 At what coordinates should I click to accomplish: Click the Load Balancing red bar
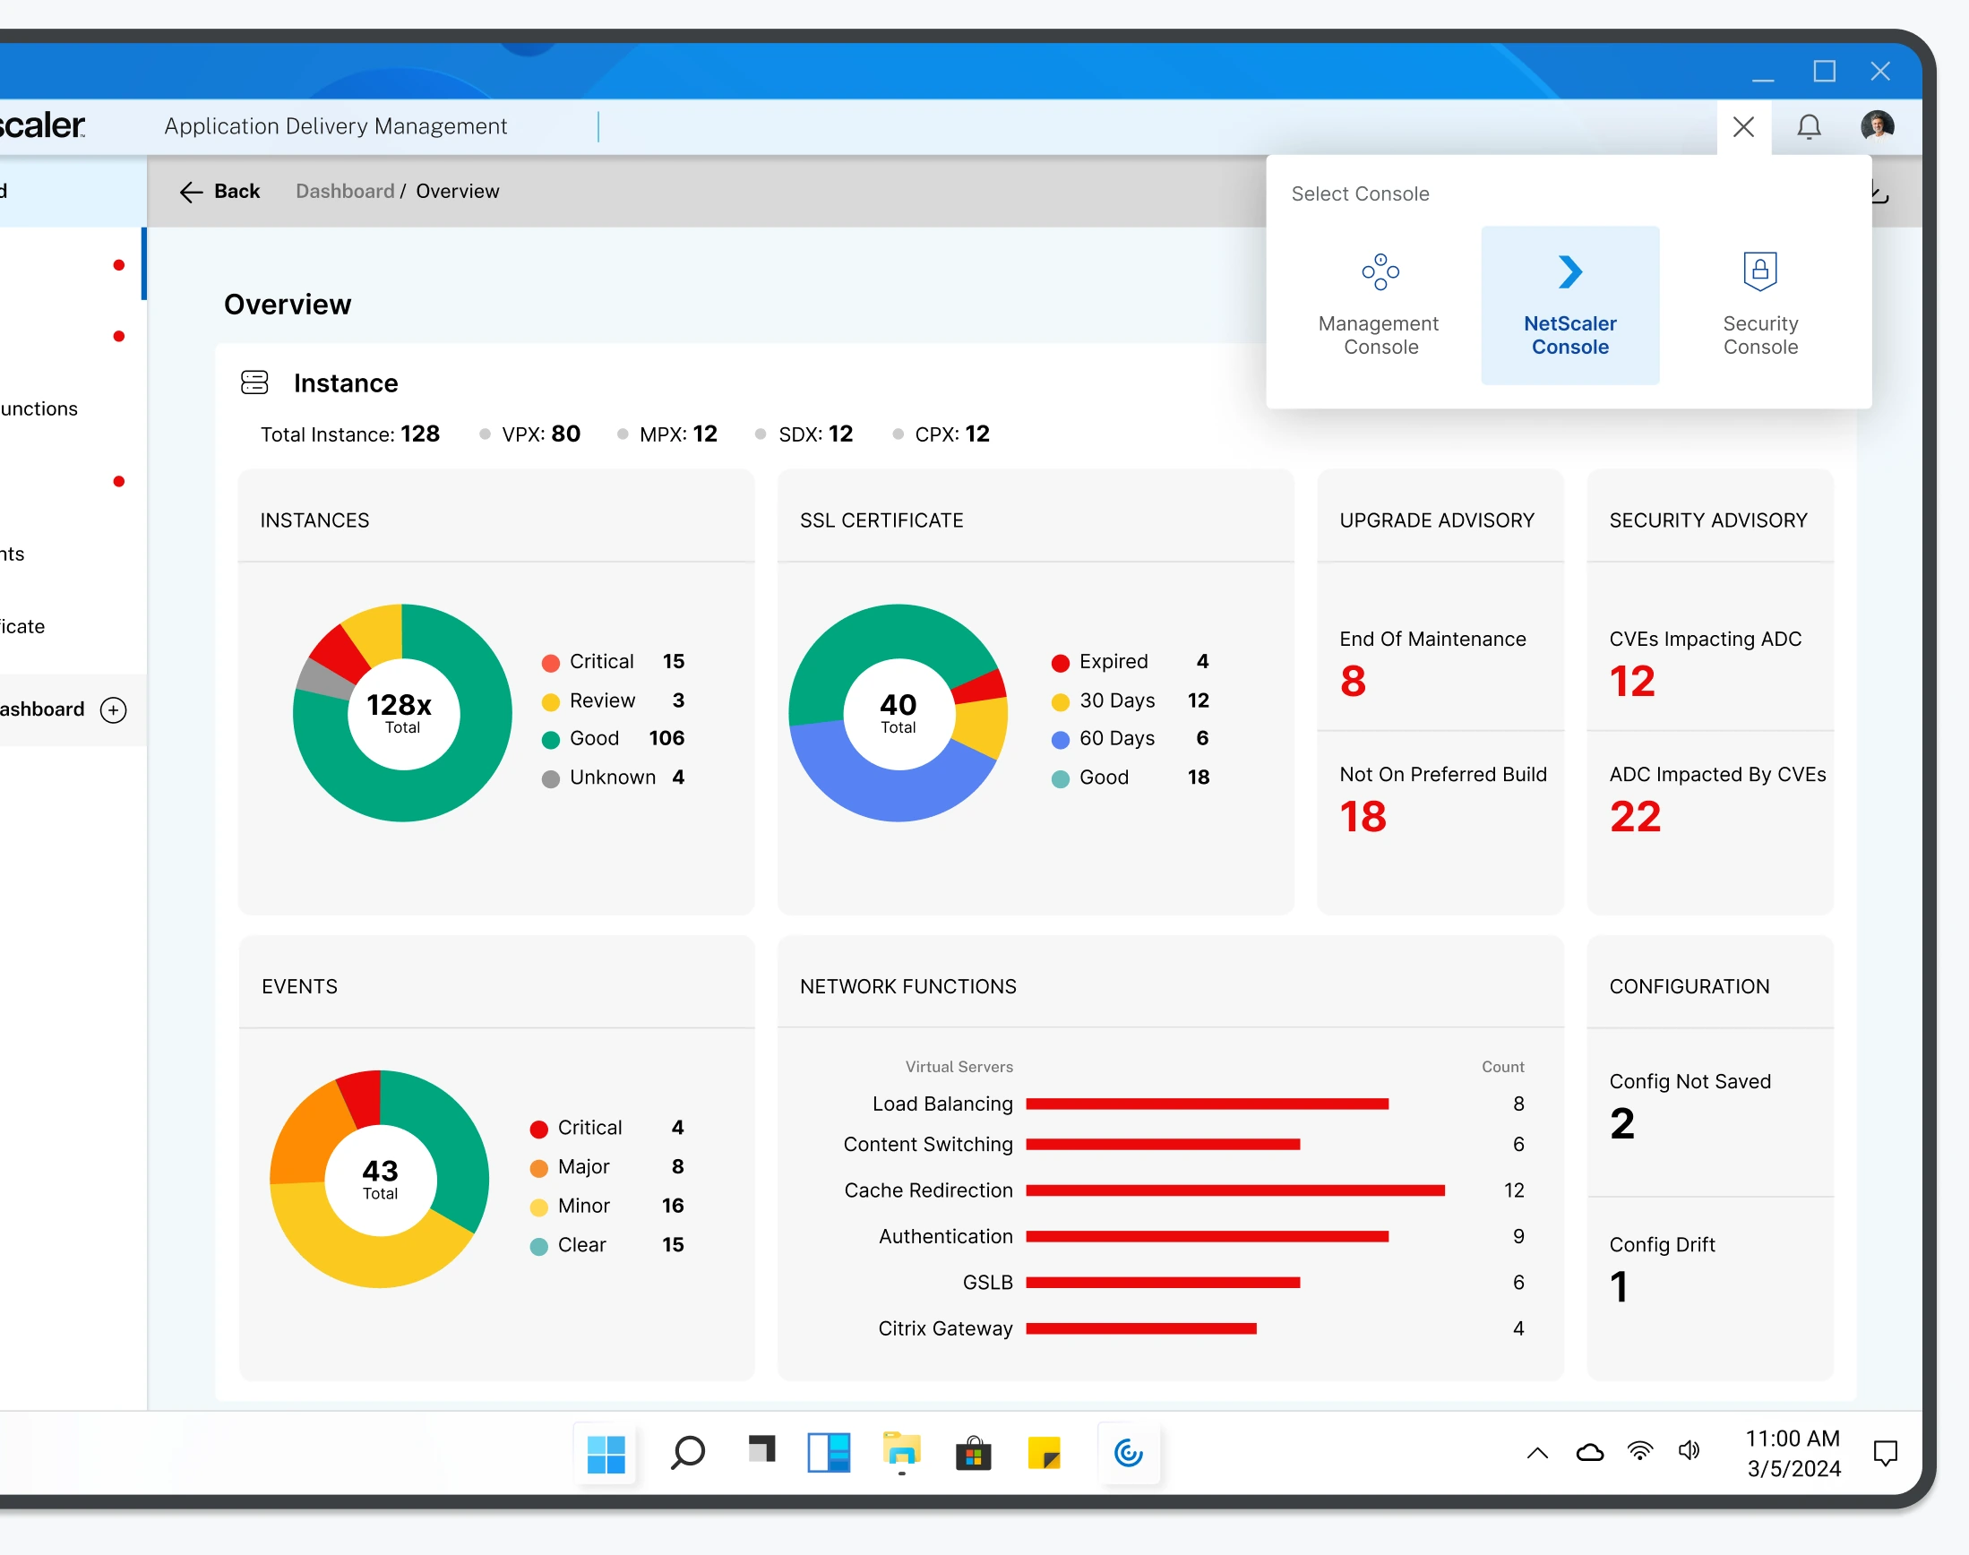(x=1207, y=1104)
